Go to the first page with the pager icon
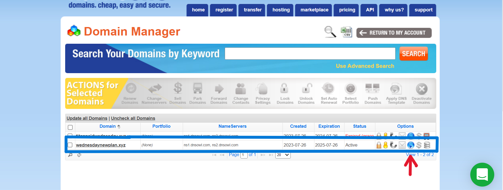This screenshot has width=503, height=190. point(214,155)
